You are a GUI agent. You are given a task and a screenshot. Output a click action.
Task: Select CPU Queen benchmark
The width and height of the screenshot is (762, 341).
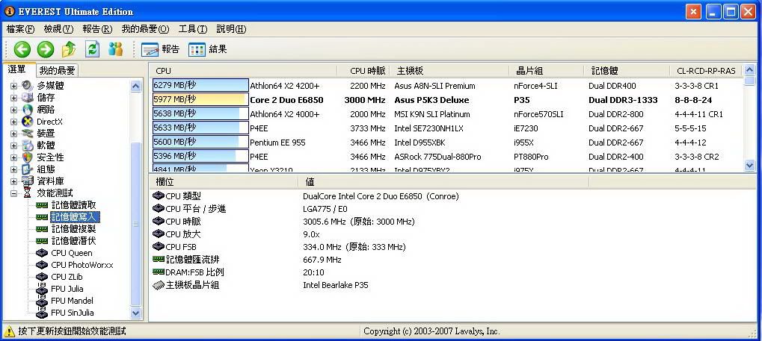pyautogui.click(x=72, y=253)
